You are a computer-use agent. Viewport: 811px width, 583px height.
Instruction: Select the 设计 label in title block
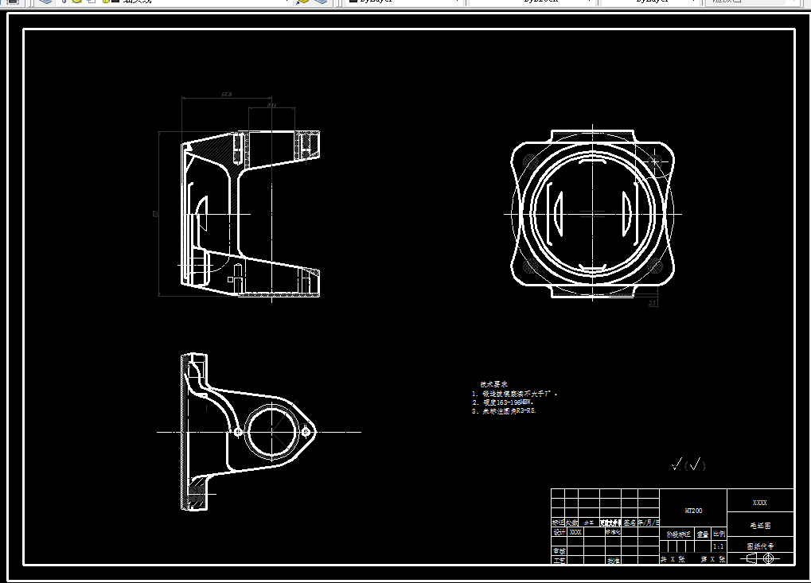(x=560, y=532)
